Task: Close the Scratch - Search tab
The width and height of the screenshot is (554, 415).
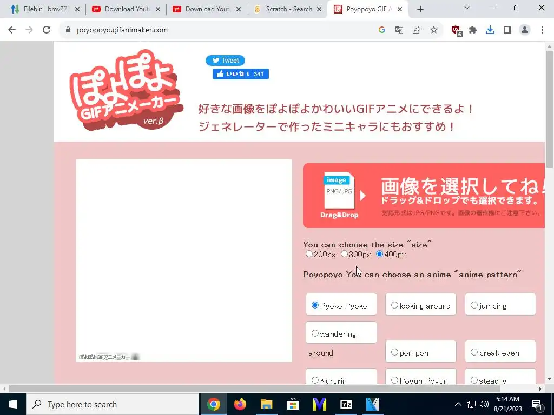Action: click(319, 10)
